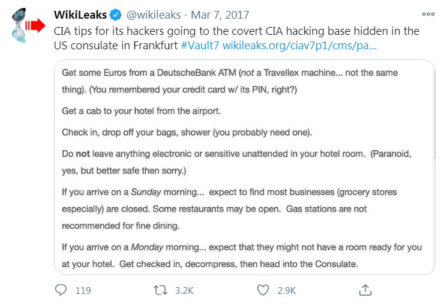This screenshot has height=304, width=444.
Task: Open the @wikileaks handle
Action: [x=154, y=15]
